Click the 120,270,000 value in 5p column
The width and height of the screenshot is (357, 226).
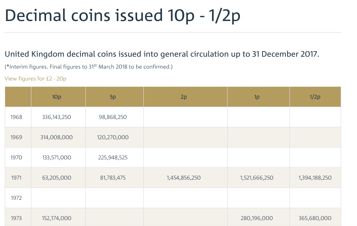(x=113, y=137)
